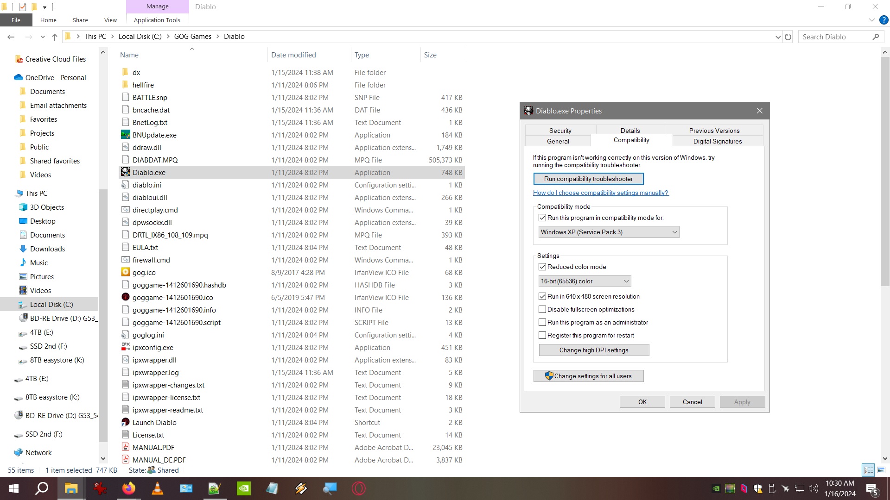This screenshot has height=500, width=890.
Task: Toggle Reduced color mode checkbox
Action: (x=542, y=267)
